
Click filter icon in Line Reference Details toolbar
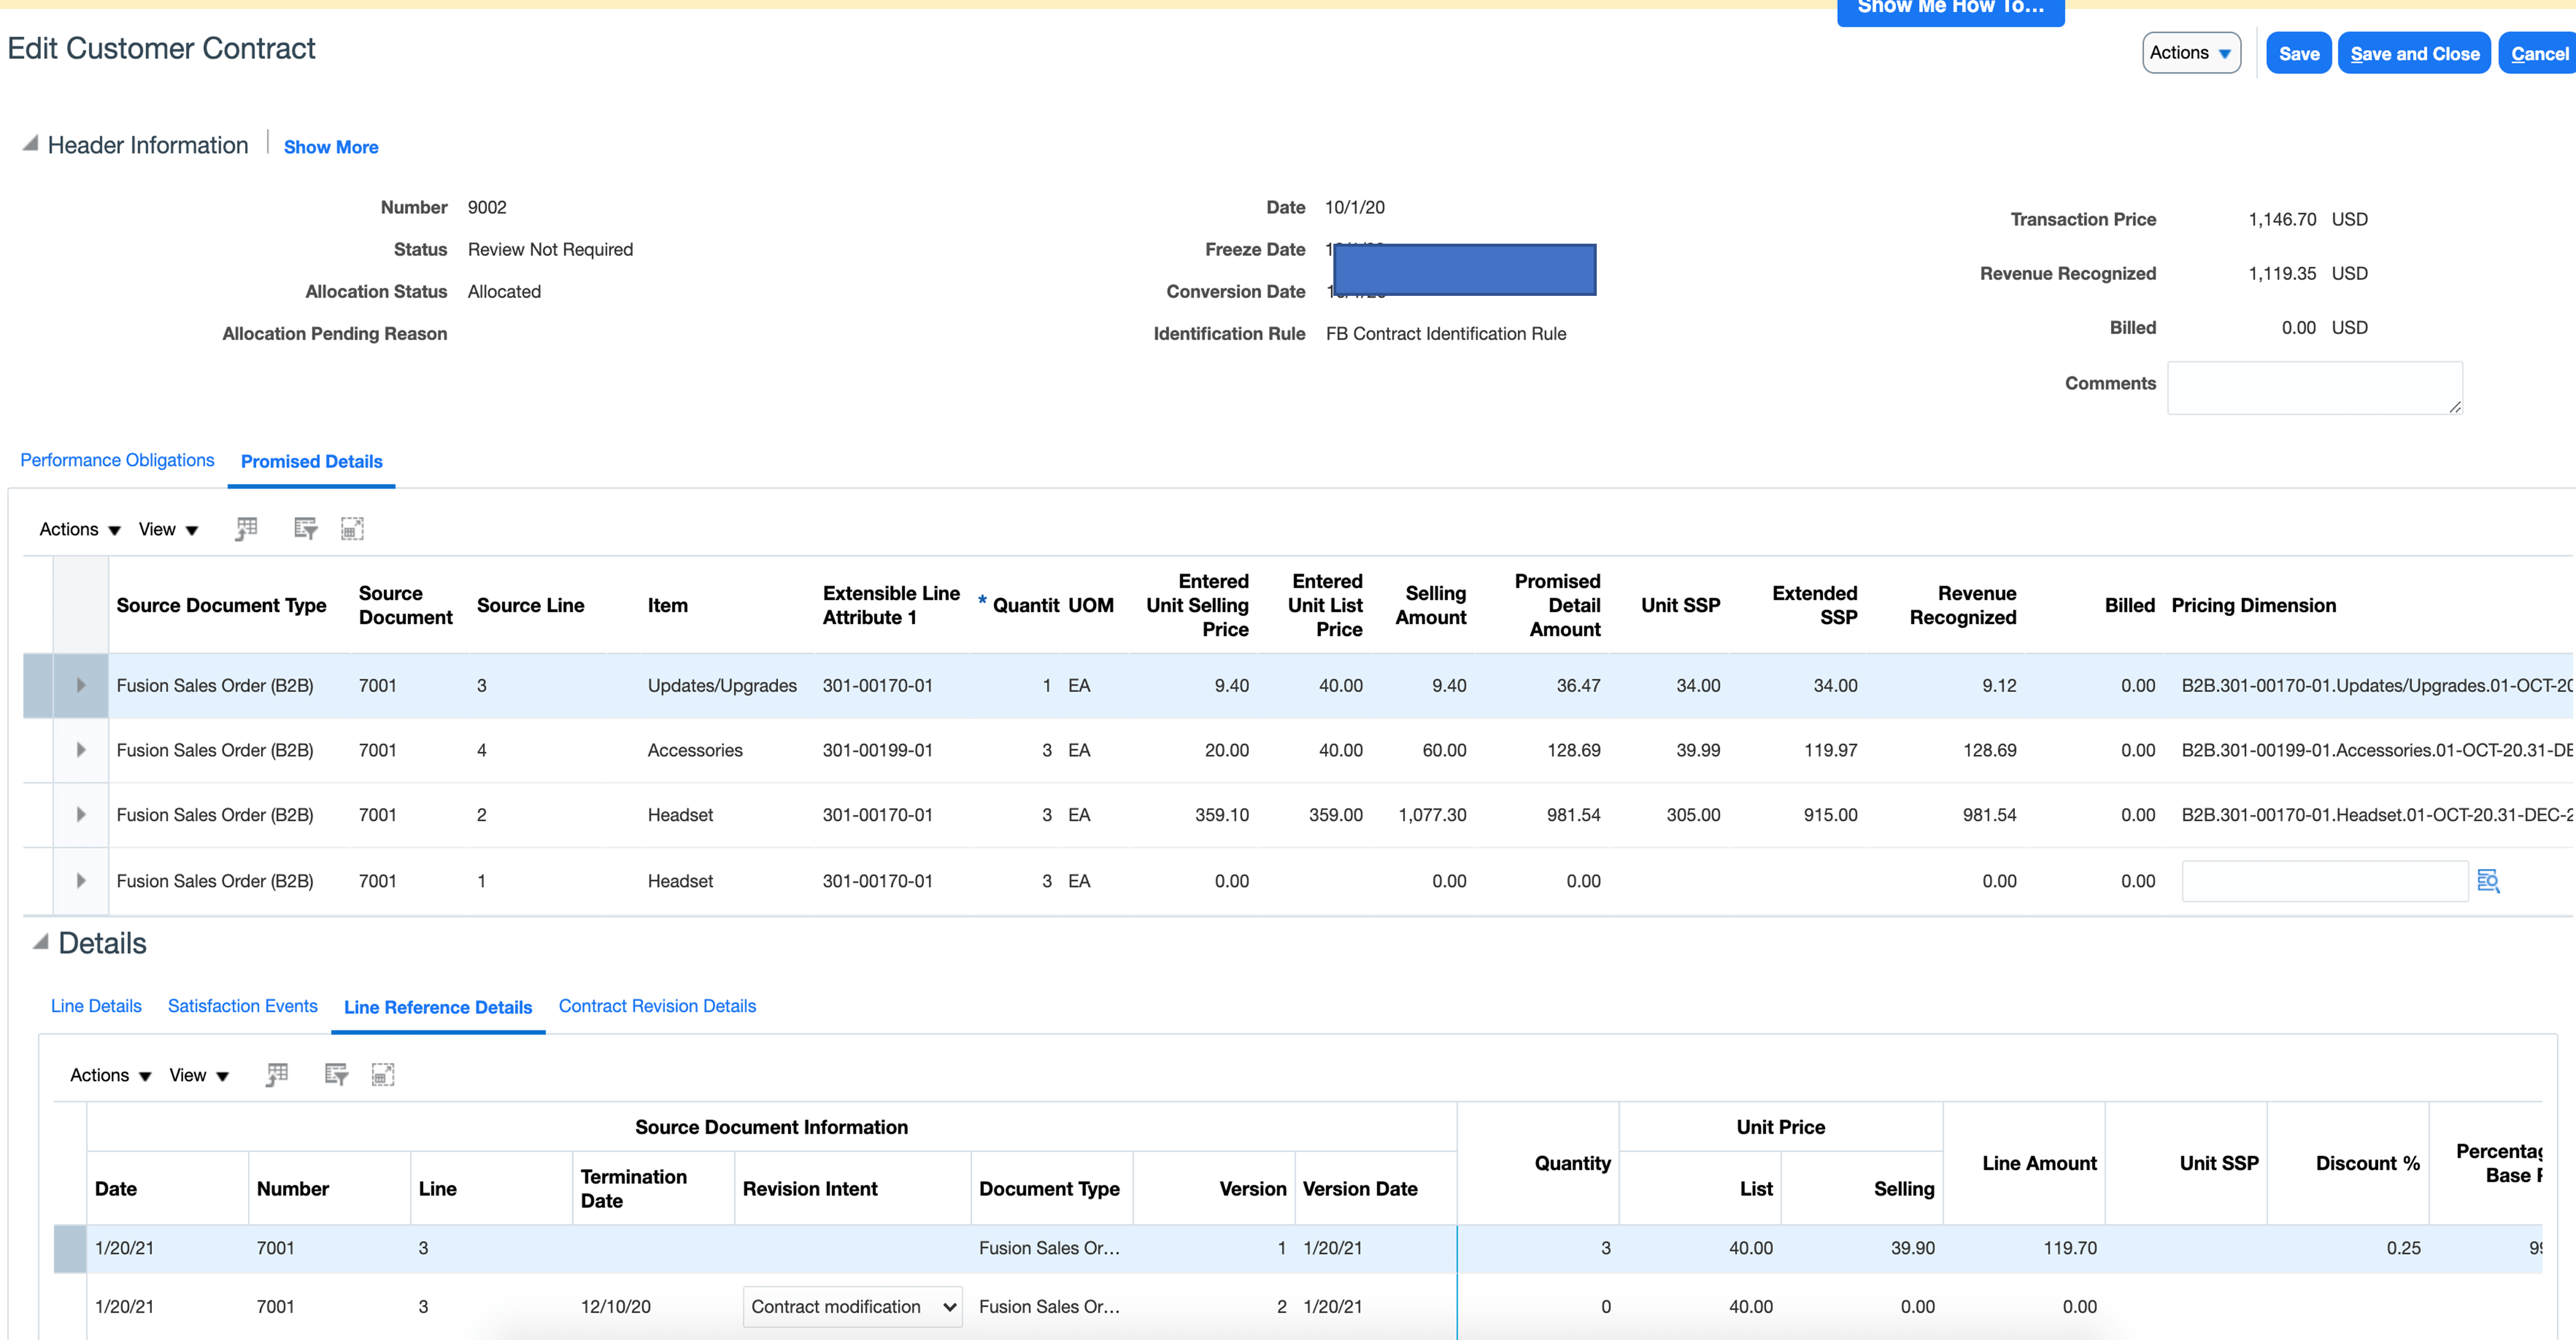click(x=336, y=1074)
